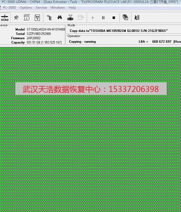Click the ATA0 port selector icon

pos(5,18)
